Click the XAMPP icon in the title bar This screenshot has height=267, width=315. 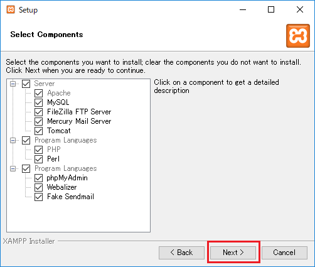tap(11, 9)
